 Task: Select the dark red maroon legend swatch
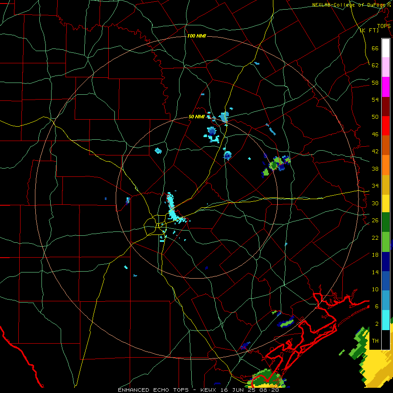386,107
